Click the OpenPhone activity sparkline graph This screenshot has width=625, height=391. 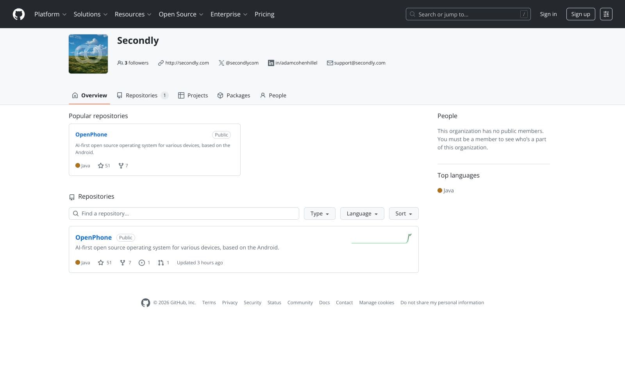point(382,239)
